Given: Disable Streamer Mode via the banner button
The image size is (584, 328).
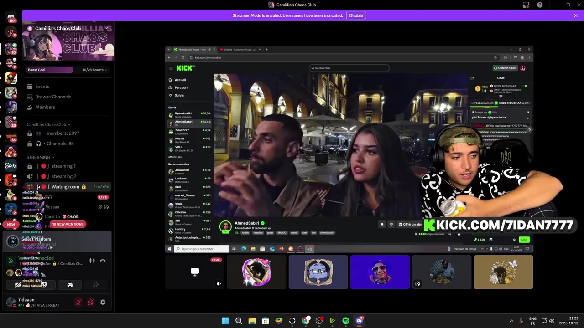Looking at the screenshot, I should click(356, 15).
